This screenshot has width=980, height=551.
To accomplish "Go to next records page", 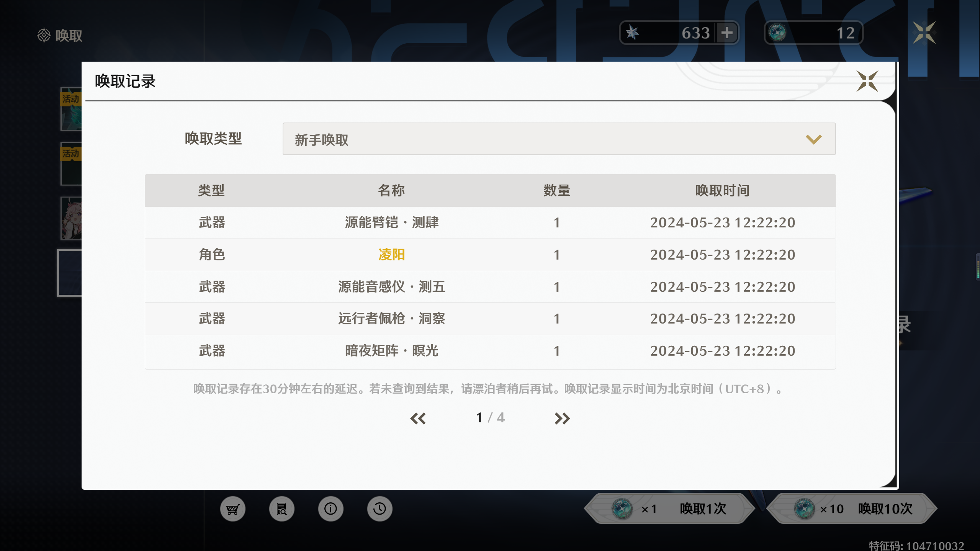I will coord(562,418).
